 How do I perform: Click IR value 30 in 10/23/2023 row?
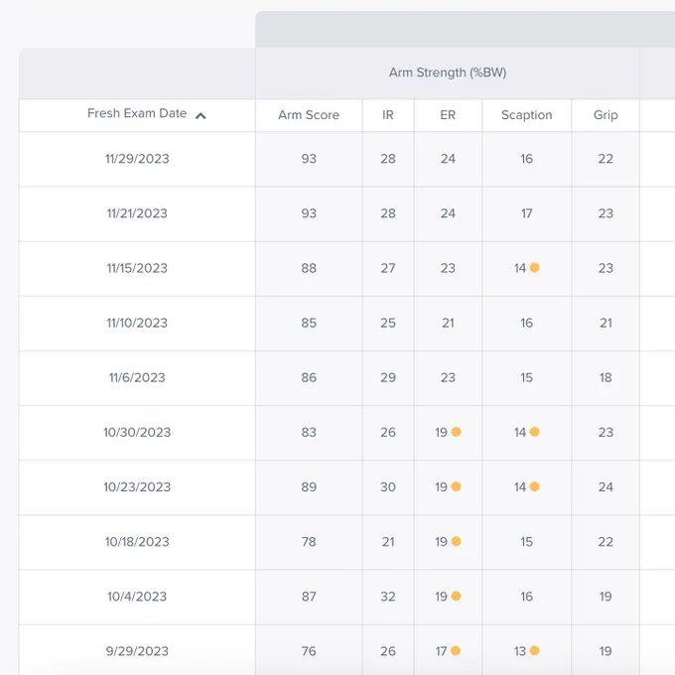[388, 486]
